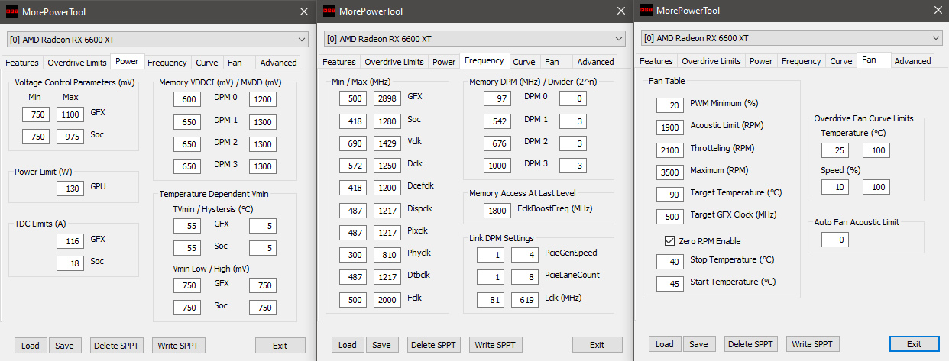Click Soc Max voltage field 975

70,137
